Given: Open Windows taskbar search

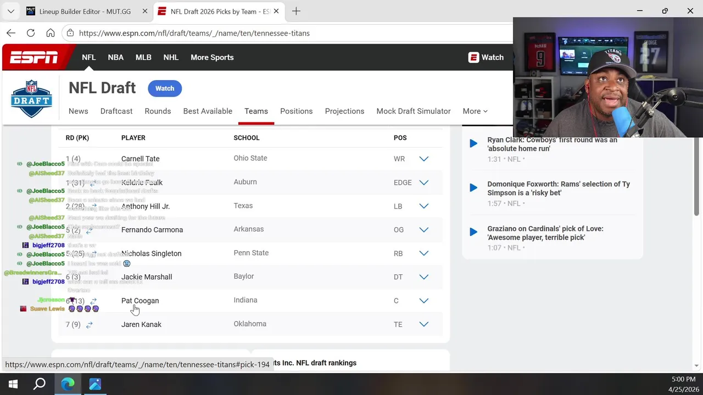Looking at the screenshot, I should click(40, 384).
